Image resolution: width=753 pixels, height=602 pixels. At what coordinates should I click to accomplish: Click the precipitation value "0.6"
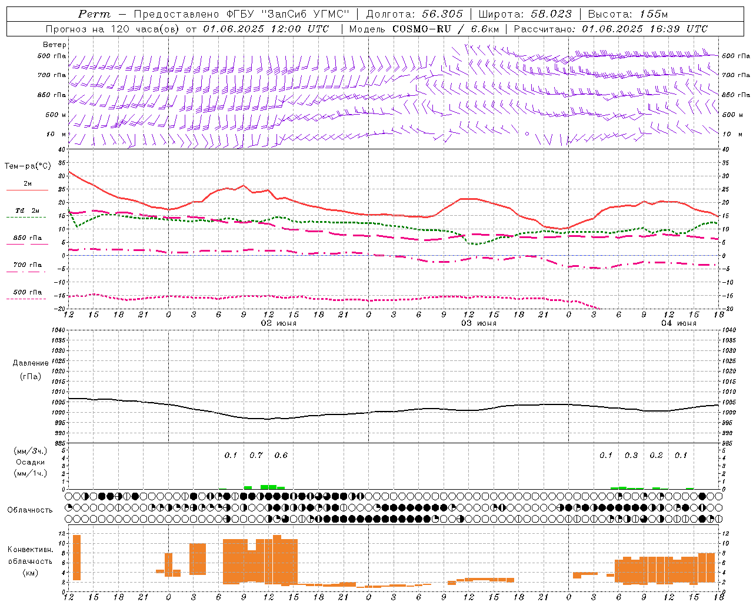[281, 456]
